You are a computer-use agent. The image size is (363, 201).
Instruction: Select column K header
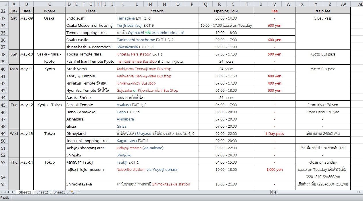pyautogui.click(x=123, y=4)
